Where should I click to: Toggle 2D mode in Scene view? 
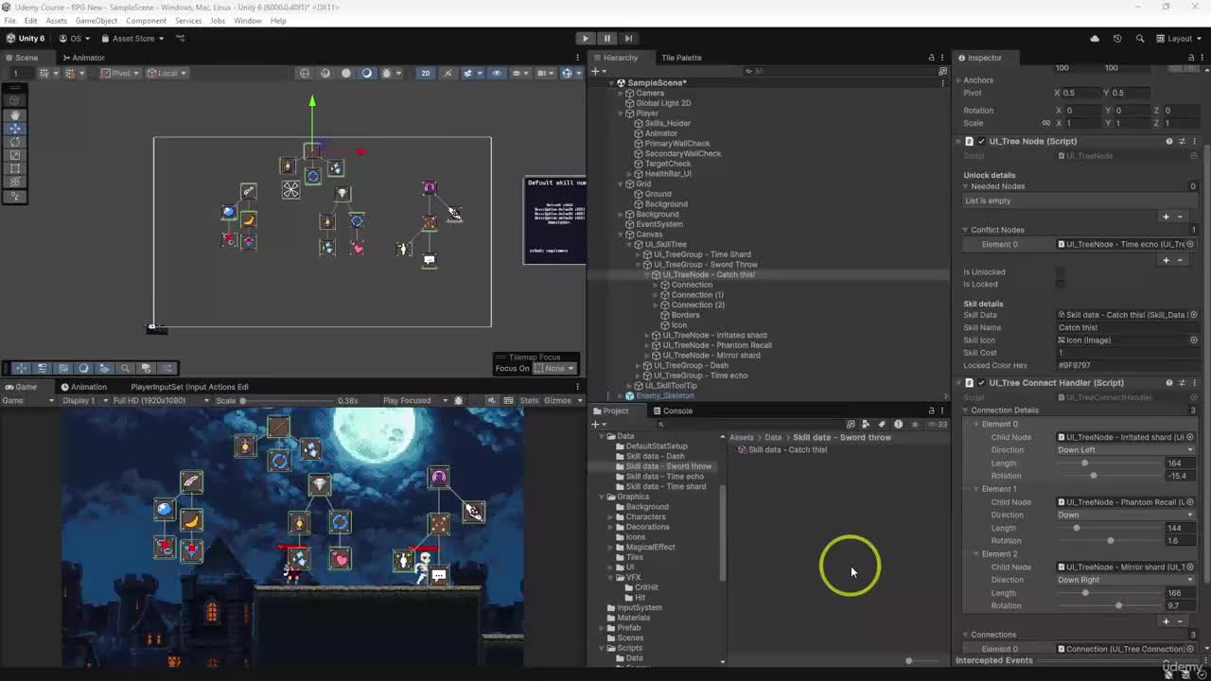pyautogui.click(x=426, y=73)
